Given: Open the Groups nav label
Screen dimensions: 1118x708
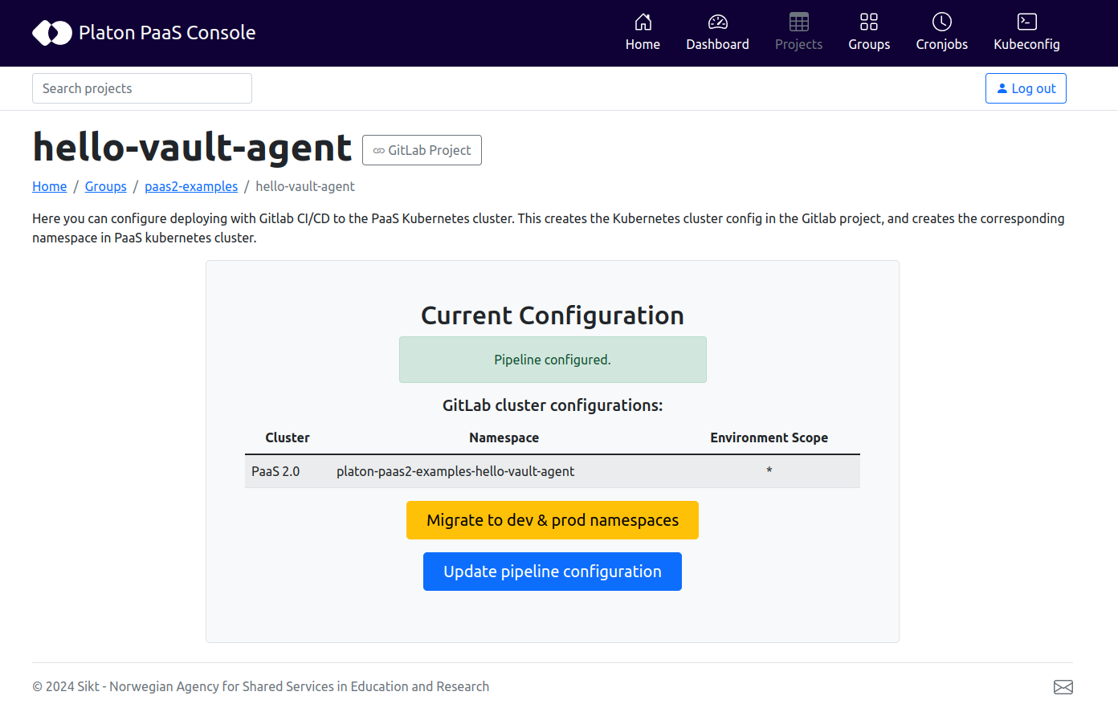Looking at the screenshot, I should 869,44.
